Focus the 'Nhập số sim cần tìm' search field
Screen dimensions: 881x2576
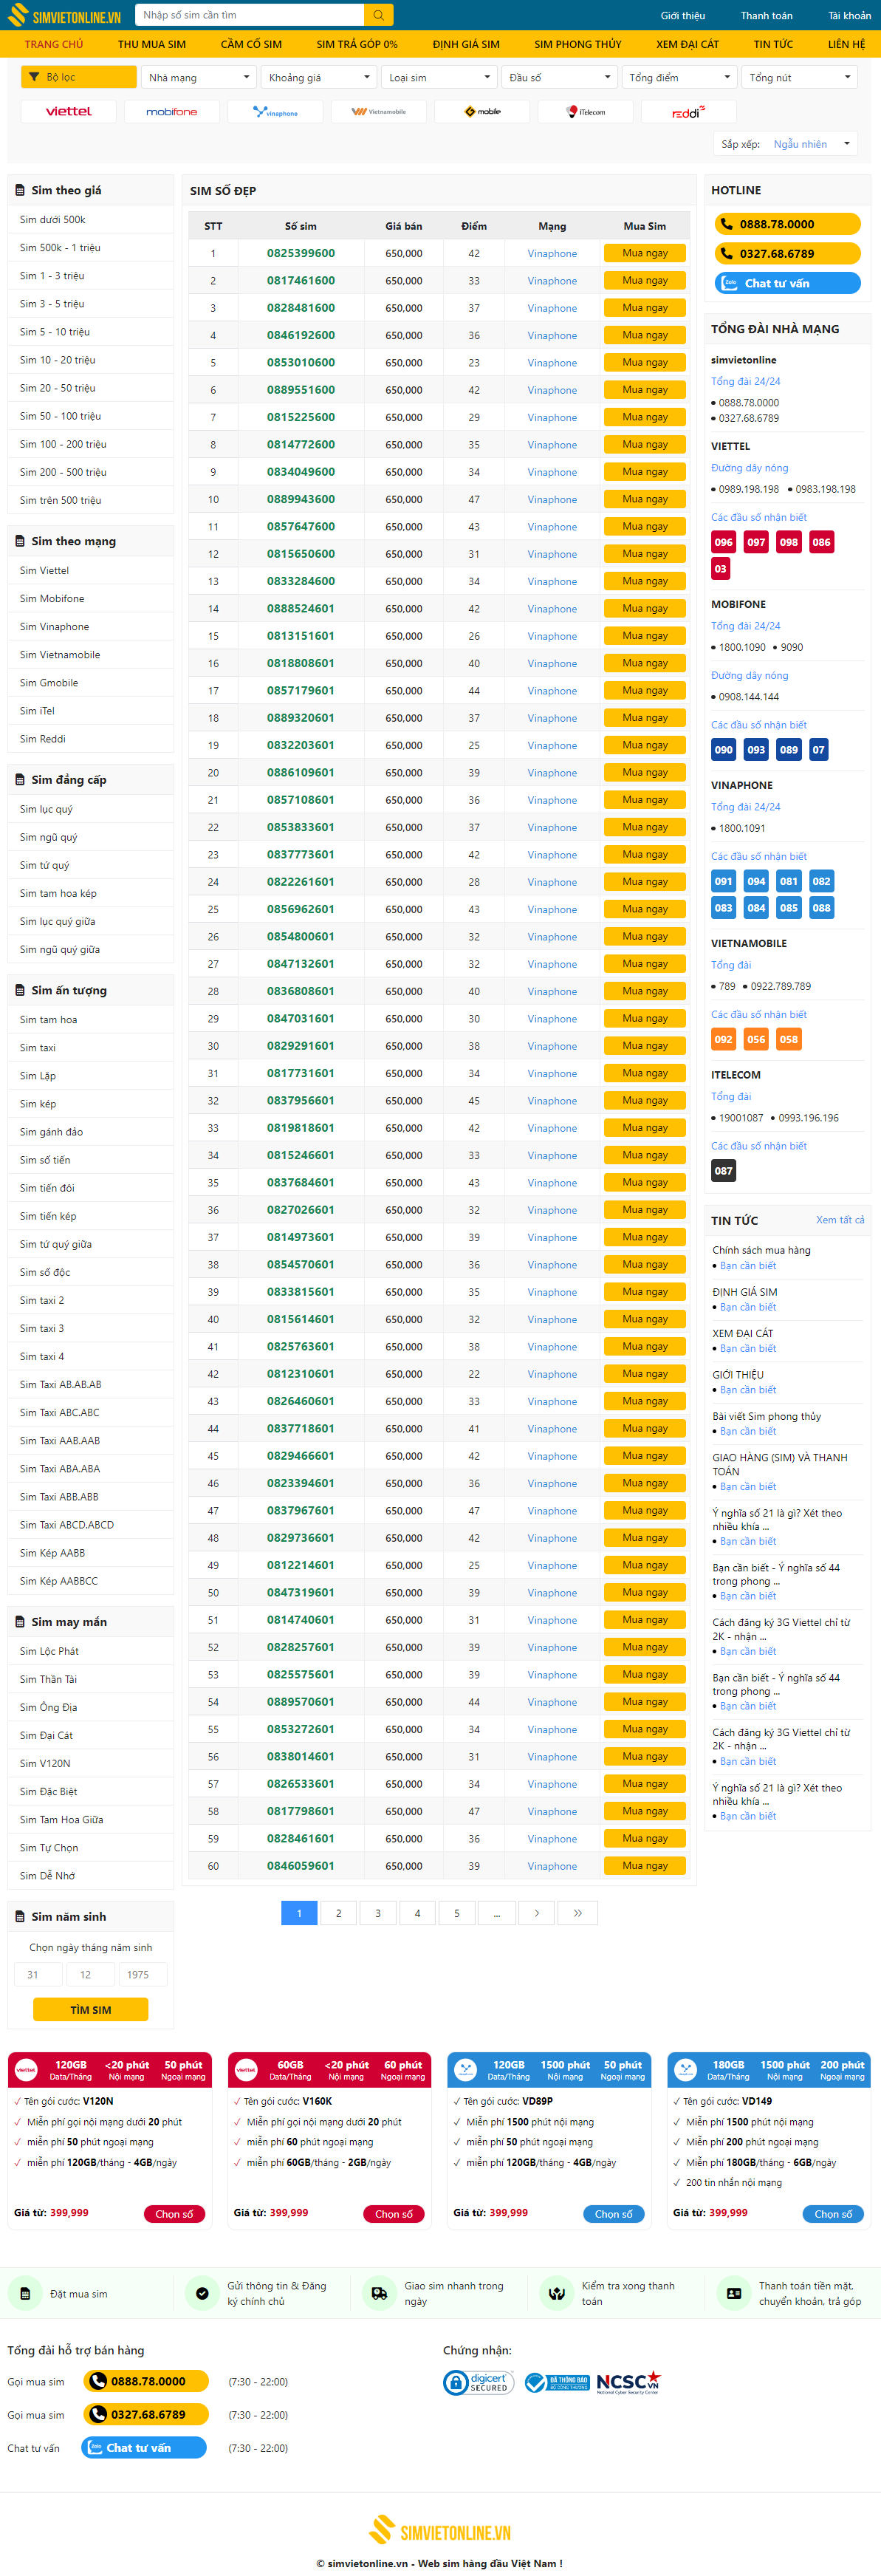coord(250,15)
